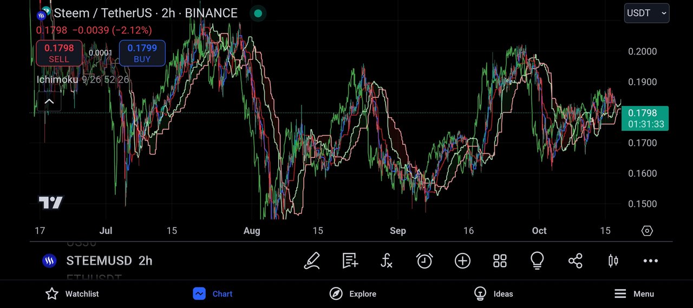Tap the SELL 0.1798 button
Image resolution: width=693 pixels, height=308 pixels.
tap(59, 53)
